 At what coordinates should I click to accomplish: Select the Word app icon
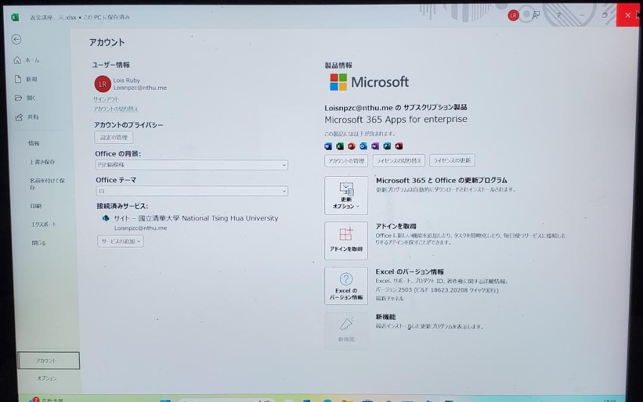(328, 146)
